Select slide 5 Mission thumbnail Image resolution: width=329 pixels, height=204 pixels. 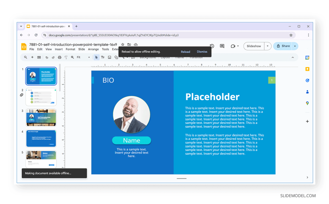coord(41,159)
